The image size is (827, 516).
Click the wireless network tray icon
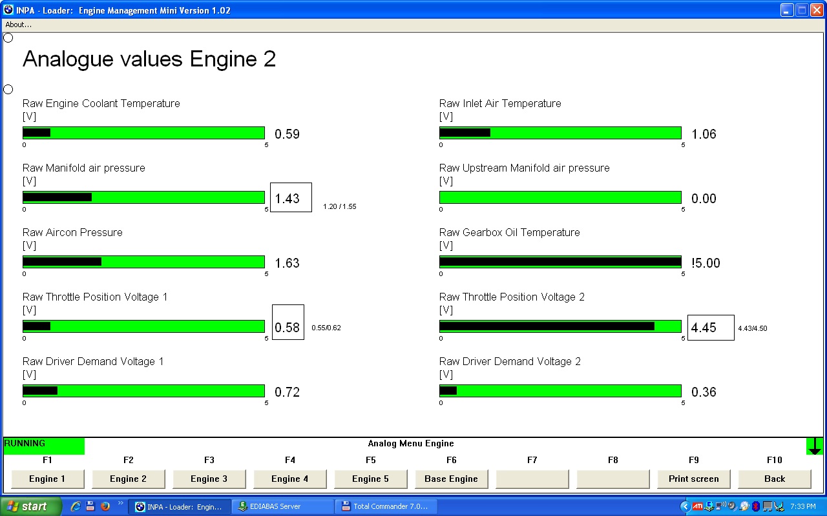(x=721, y=506)
